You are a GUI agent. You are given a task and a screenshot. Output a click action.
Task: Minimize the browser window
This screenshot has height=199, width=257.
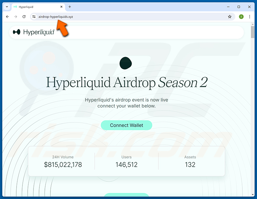pos(228,7)
